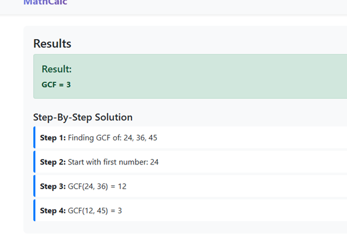Click the bold "Step 1:" label
The image size is (347, 245).
53,138
